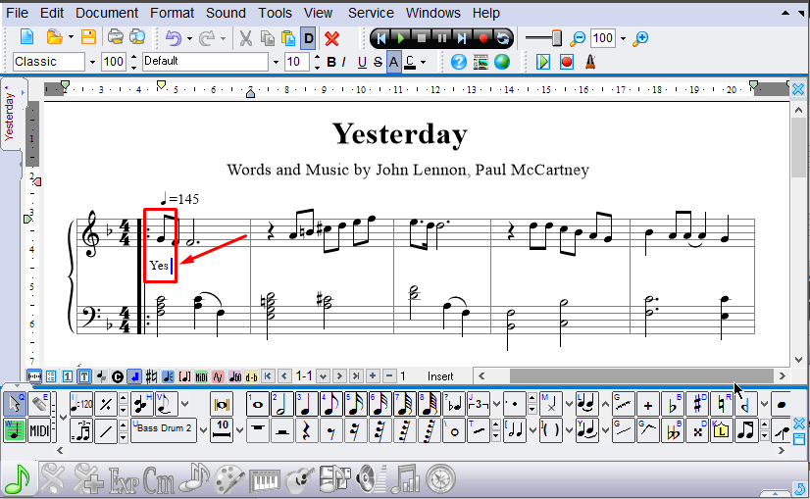Jump to the first page button
Viewport: 810px width, 499px height.
tap(268, 376)
